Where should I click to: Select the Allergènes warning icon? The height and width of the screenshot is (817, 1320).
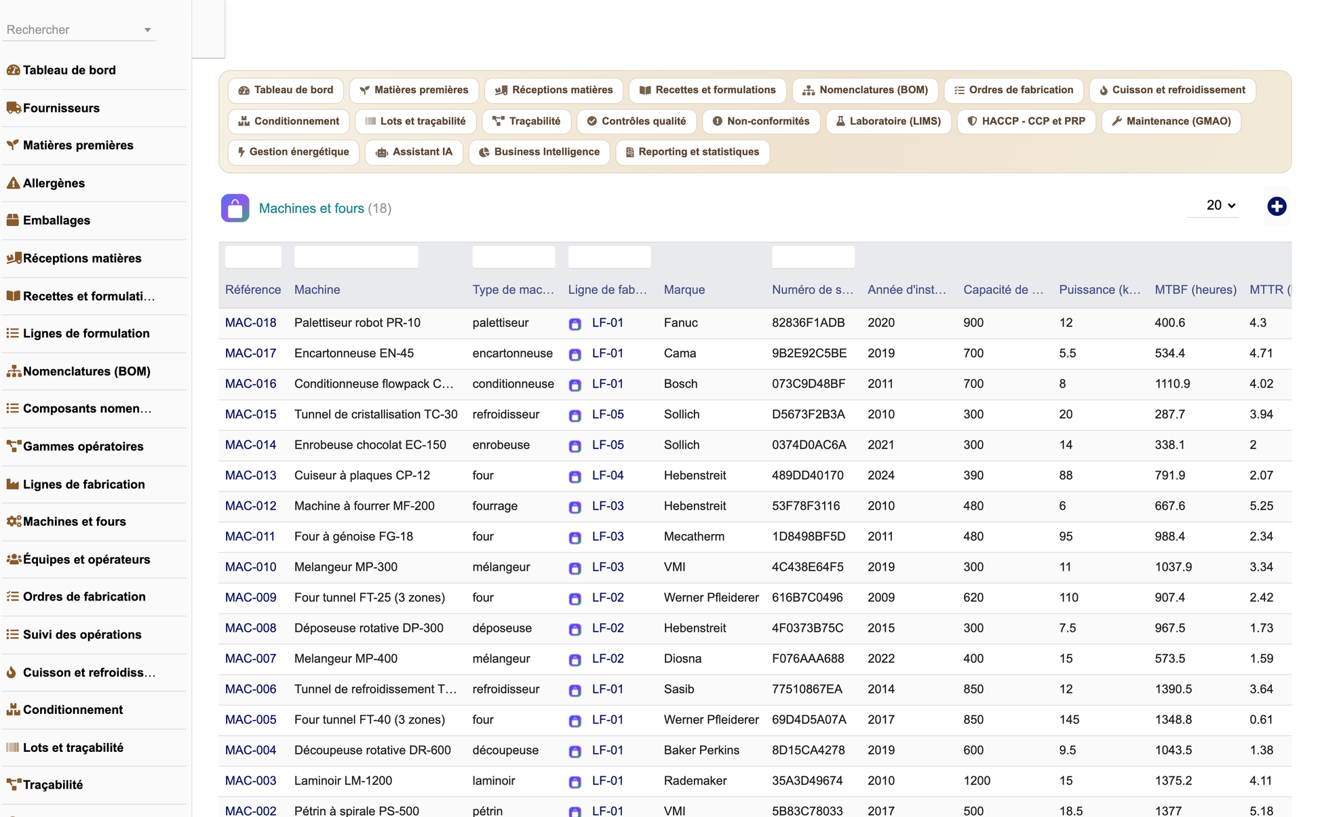13,183
